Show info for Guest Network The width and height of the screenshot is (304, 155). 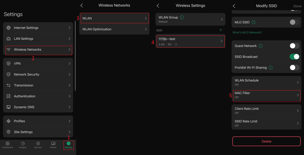260,46
